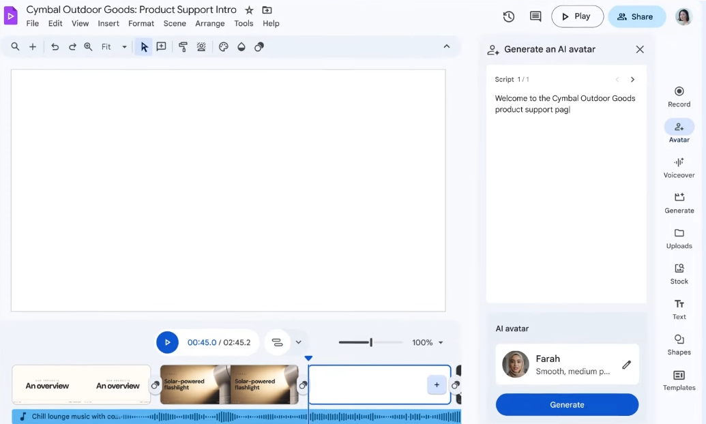Open the Record panel in sidebar
706x424 pixels.
point(679,96)
